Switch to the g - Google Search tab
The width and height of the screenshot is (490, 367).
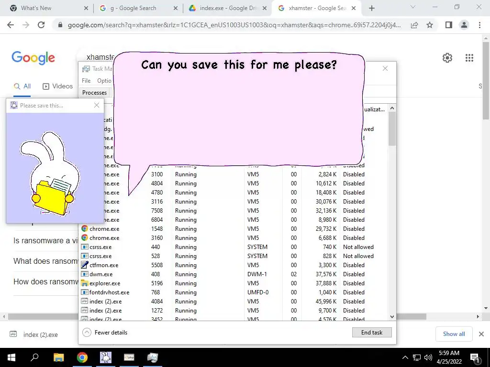tap(138, 8)
